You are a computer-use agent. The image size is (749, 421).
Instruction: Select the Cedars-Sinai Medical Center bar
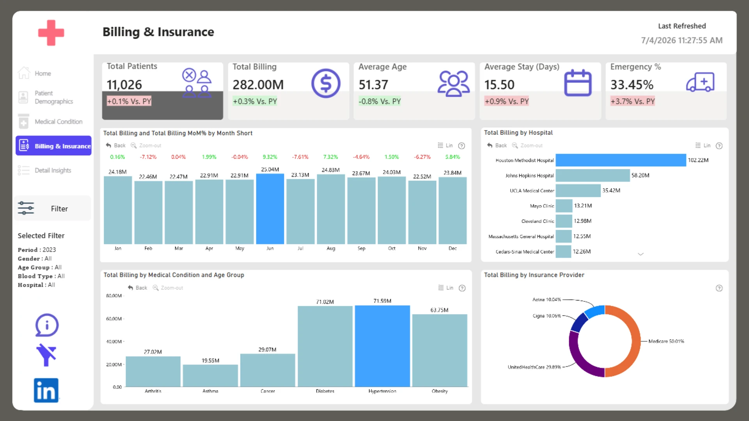pos(563,251)
